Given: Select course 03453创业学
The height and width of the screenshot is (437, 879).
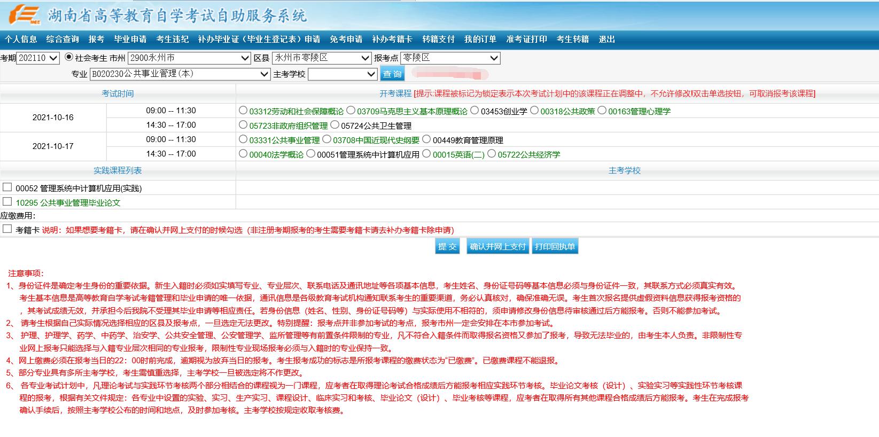Looking at the screenshot, I should coord(474,110).
